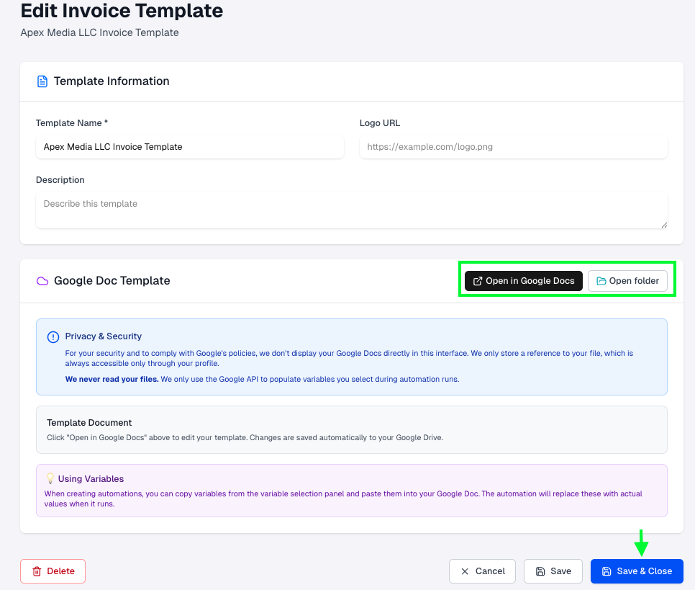
Task: Click the Template Document heading
Action: click(89, 423)
